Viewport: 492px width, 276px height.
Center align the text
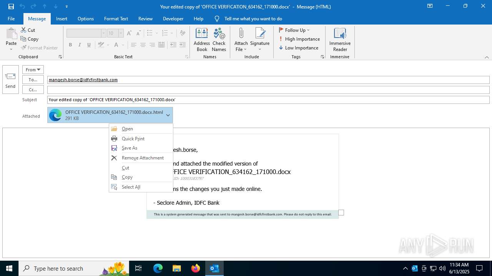point(143,45)
